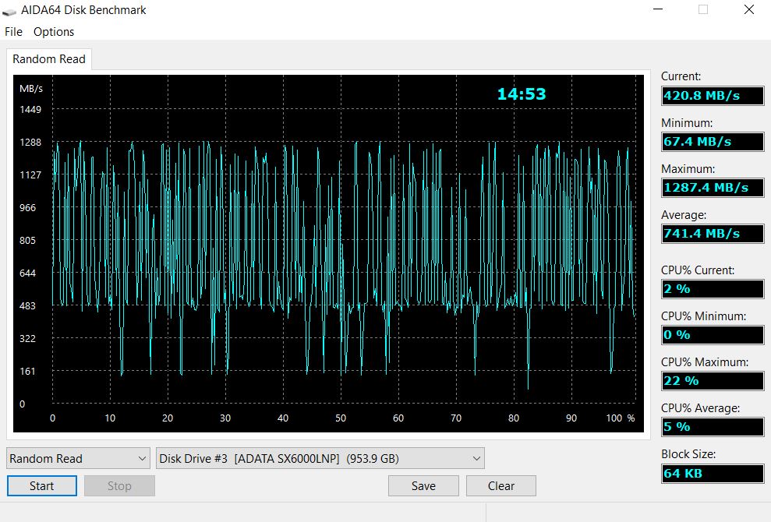Expand the Disk Drive #3 ADATA selector
Viewport: 771px width, 522px height.
tap(320, 459)
